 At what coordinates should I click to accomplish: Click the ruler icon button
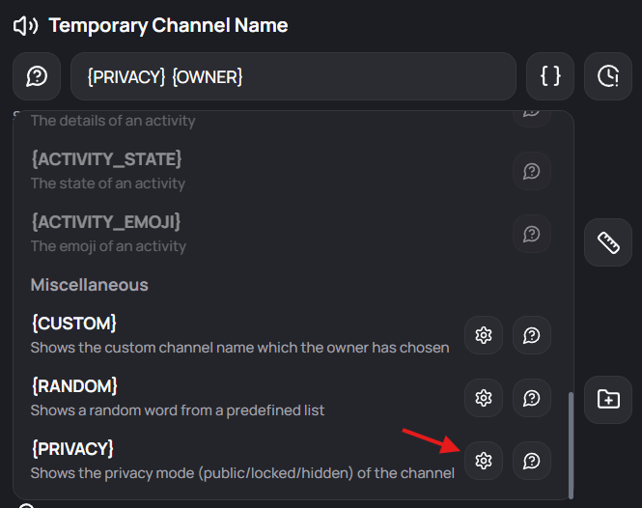pyautogui.click(x=608, y=242)
